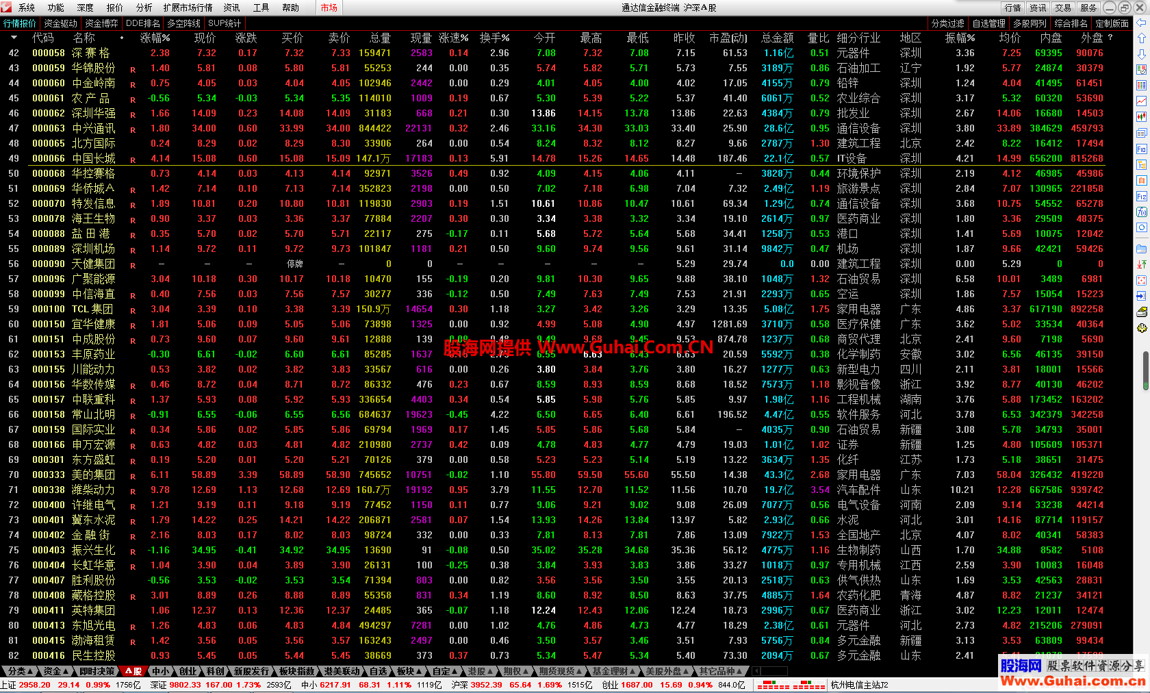Open column menu arrow left of 代码
Screen dimensions: 1150x693
tap(13, 38)
